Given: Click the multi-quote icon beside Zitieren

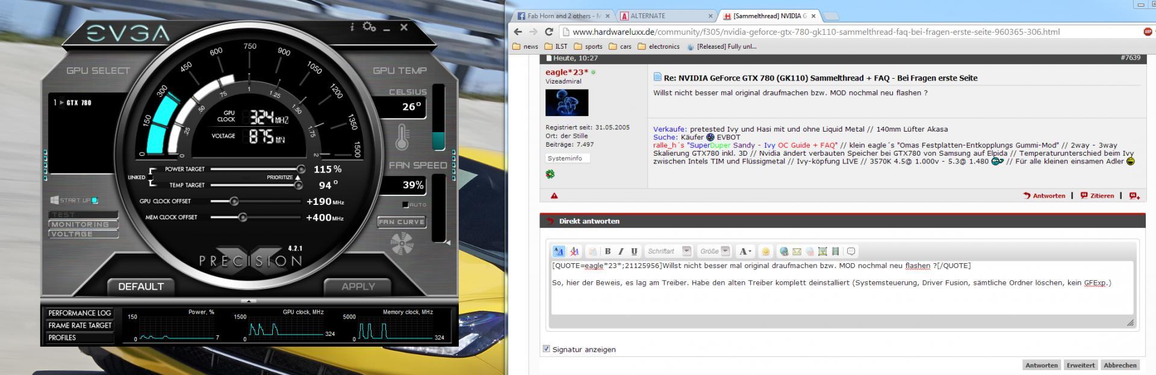Looking at the screenshot, I should pyautogui.click(x=1134, y=195).
